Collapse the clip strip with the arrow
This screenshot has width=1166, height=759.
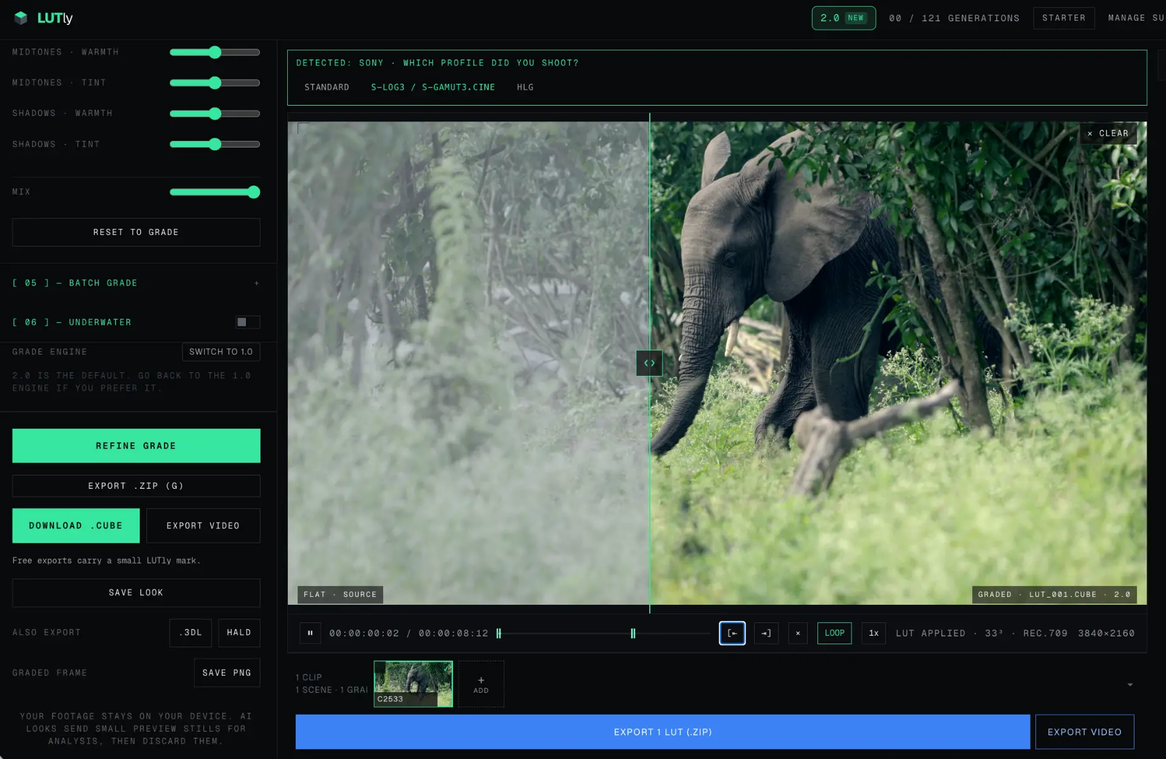(1130, 685)
